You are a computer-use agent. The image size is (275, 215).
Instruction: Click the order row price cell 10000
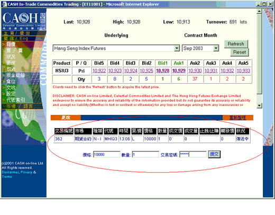click(x=150, y=139)
